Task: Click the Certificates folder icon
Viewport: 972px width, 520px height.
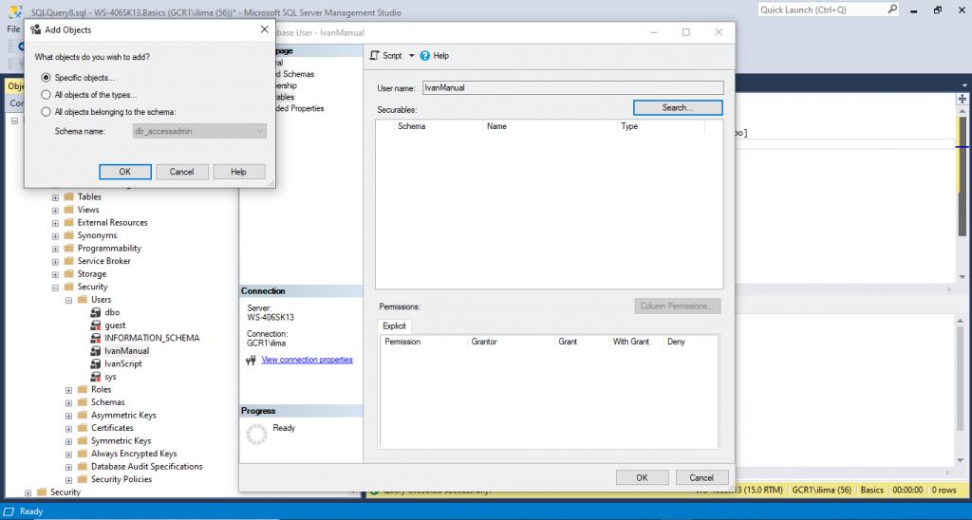Action: 83,428
